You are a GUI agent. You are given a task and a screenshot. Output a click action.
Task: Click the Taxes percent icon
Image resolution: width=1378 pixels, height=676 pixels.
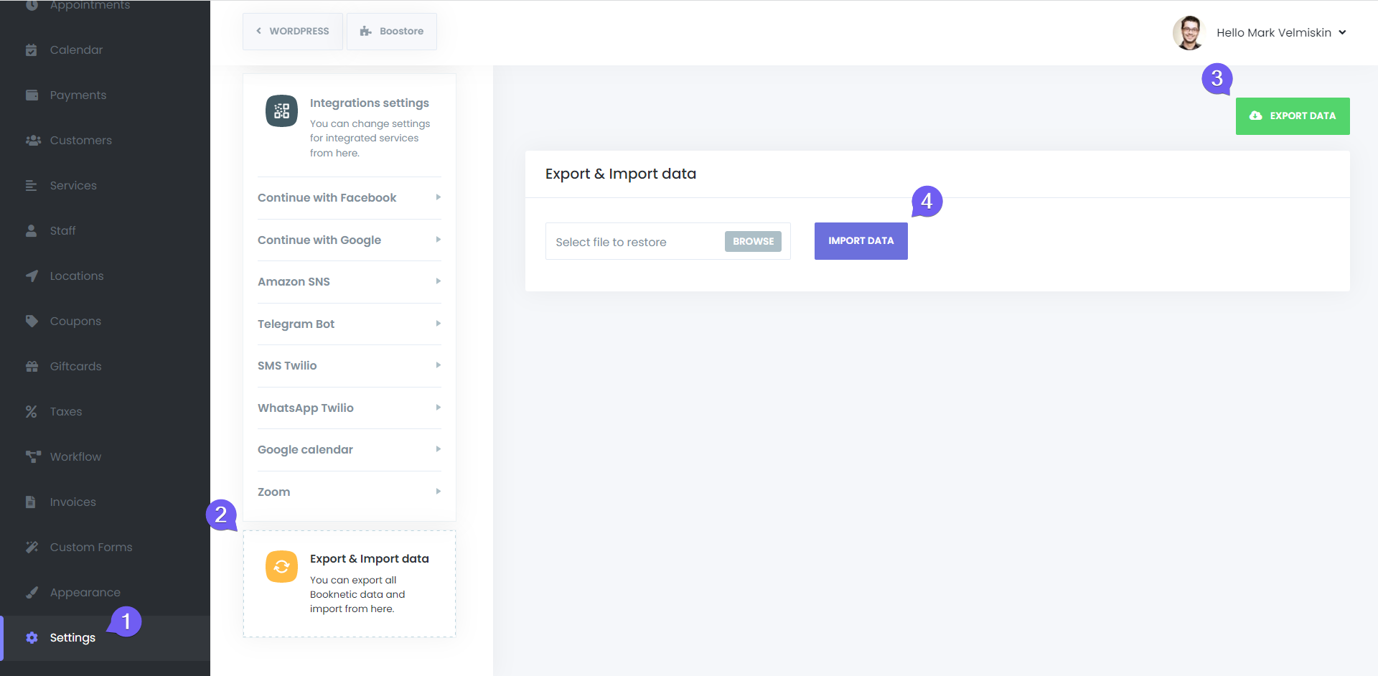[x=32, y=411]
